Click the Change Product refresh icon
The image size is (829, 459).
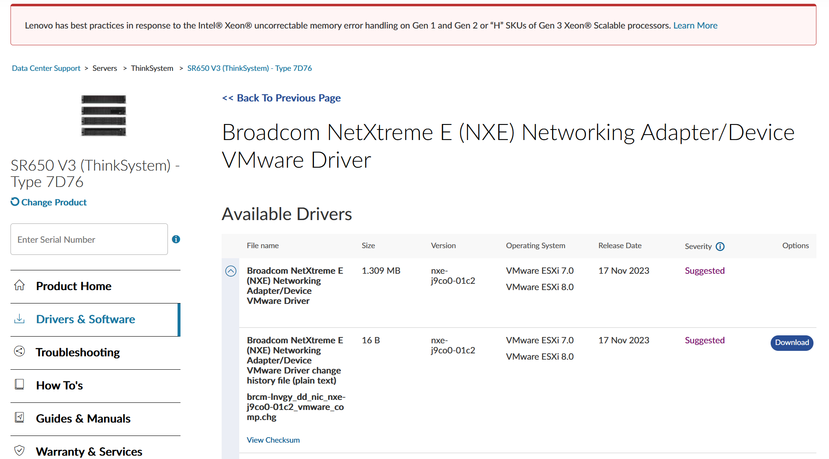[15, 202]
